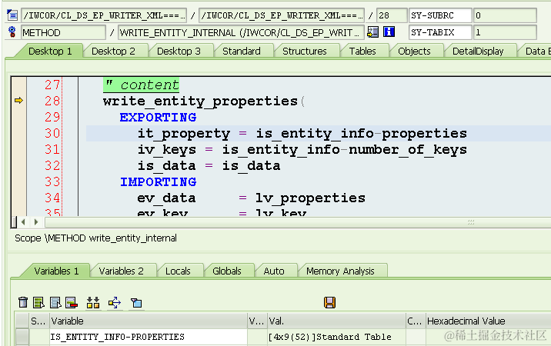Select the IS_ENTITY_INFO-PROPERTIES row selector

[22, 337]
